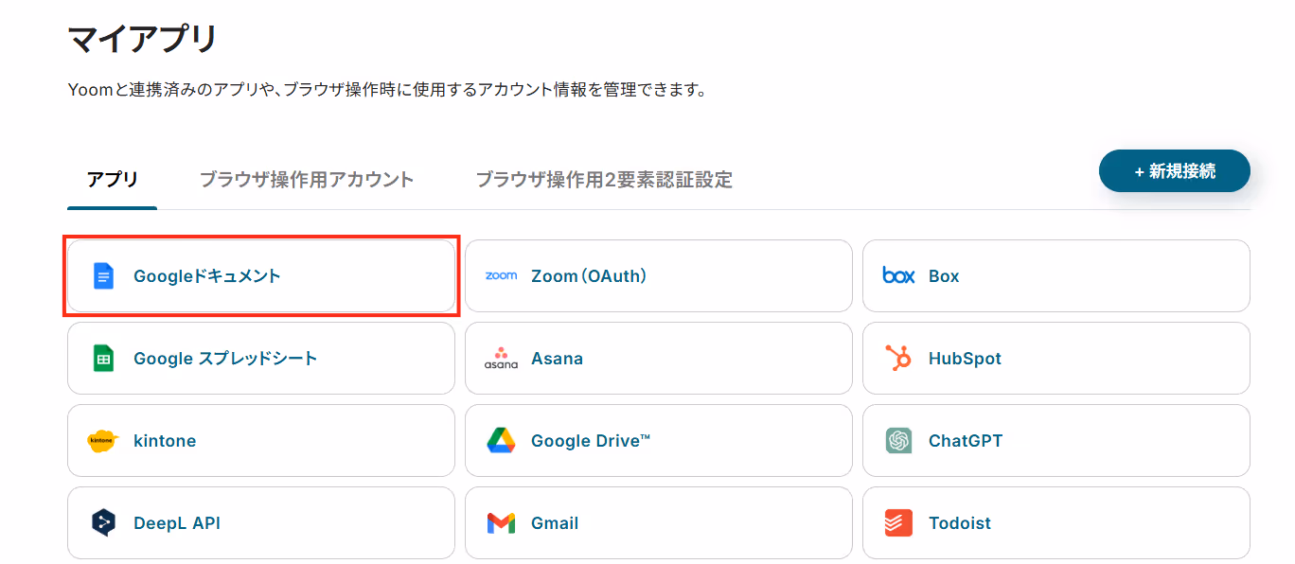Screen dimensions: 1295x564
Task: Click the HubSpot orange logo icon
Action: (x=898, y=358)
